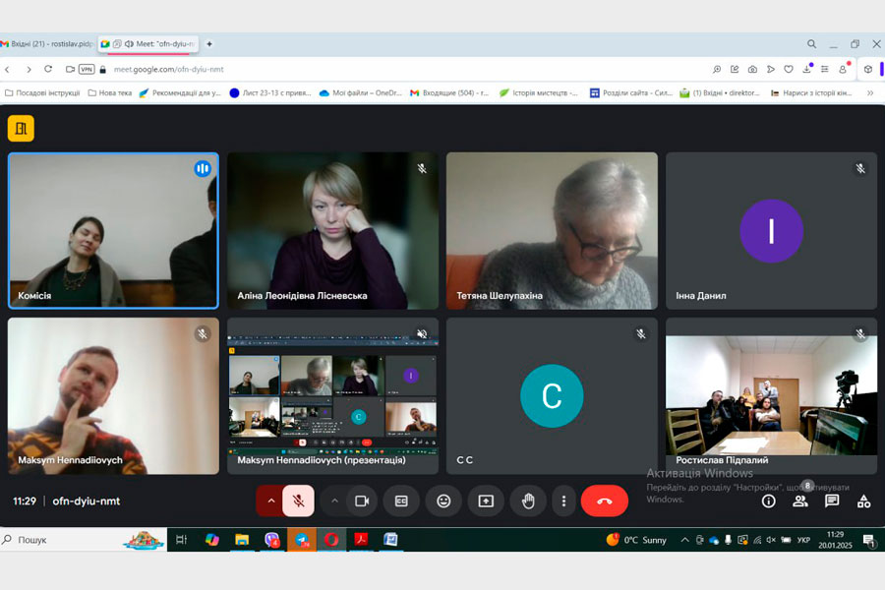Screen dimensions: 885x590
Task: Select the Ростислав Підпалий video tile
Action: pyautogui.click(x=771, y=395)
